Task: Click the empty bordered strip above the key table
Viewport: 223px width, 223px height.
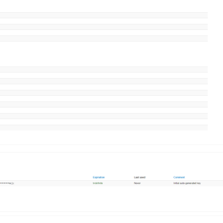Action: pos(111,148)
